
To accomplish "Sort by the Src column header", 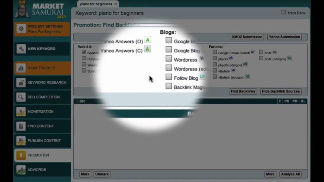I will pos(82,101).
